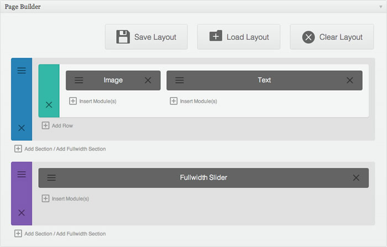Image resolution: width=387 pixels, height=247 pixels.
Task: Click the blue section hamburger handle
Action: (x=22, y=70)
